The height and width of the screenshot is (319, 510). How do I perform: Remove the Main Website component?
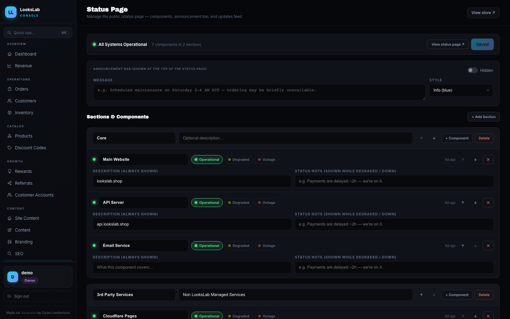click(x=488, y=159)
